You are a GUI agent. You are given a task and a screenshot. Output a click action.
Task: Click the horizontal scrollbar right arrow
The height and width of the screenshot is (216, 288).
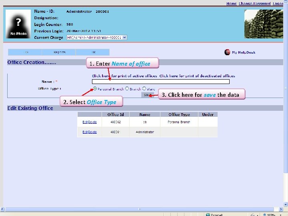click(281, 209)
